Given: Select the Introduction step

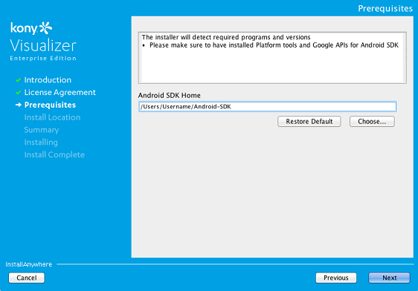Looking at the screenshot, I should point(48,79).
